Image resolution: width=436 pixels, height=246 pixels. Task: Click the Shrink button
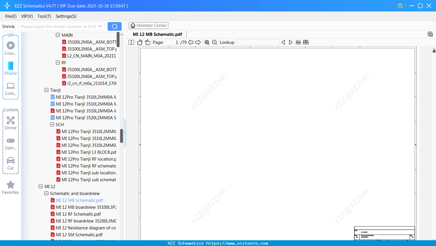pyautogui.click(x=8, y=26)
